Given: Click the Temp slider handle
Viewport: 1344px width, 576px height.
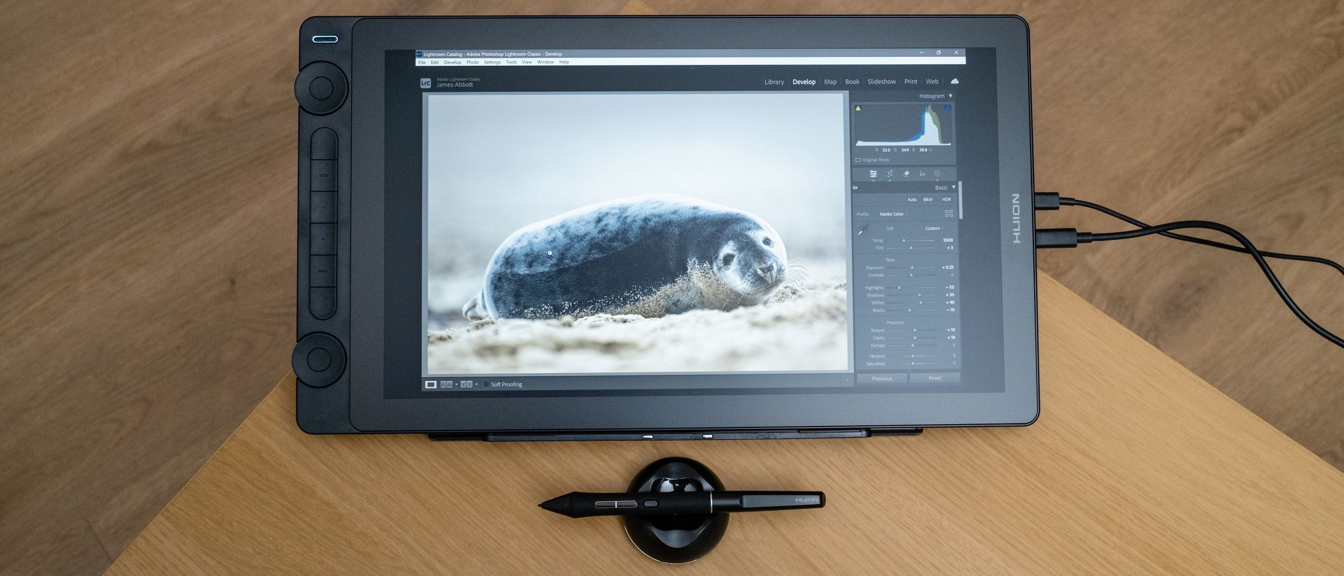Looking at the screenshot, I should tap(904, 240).
